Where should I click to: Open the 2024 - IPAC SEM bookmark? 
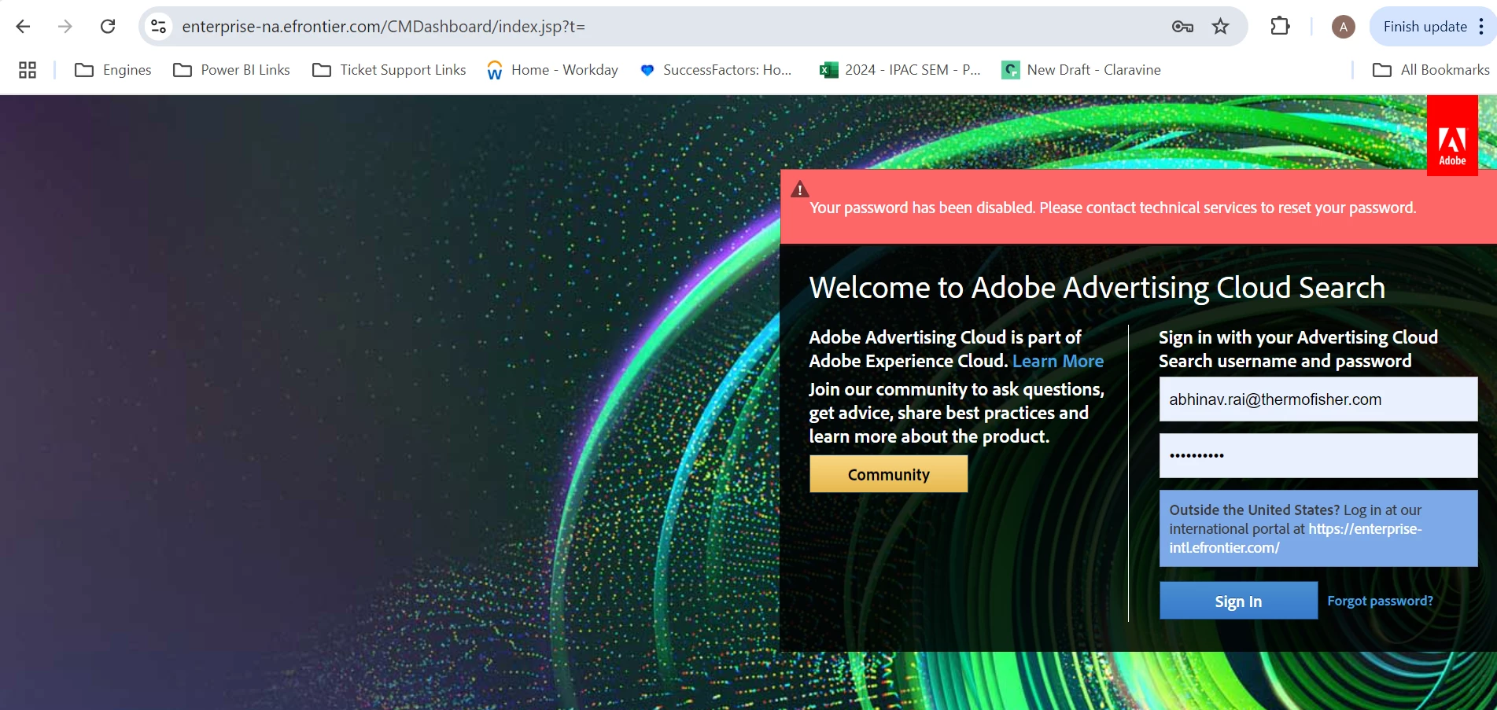pos(900,70)
